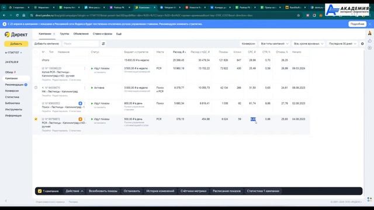Image resolution: width=374 pixels, height=210 pixels.
Task: Open the Копия РСЯ - Лестницы campaign link
Action: tap(58, 74)
